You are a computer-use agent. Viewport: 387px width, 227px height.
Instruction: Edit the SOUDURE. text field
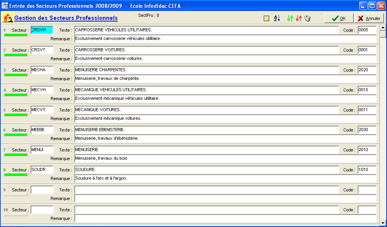pyautogui.click(x=207, y=170)
